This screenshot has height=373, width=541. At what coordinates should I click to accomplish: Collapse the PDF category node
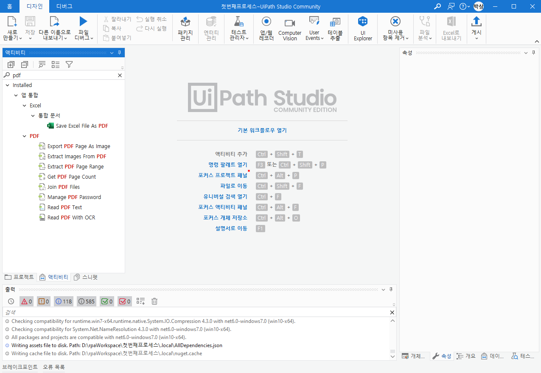25,136
